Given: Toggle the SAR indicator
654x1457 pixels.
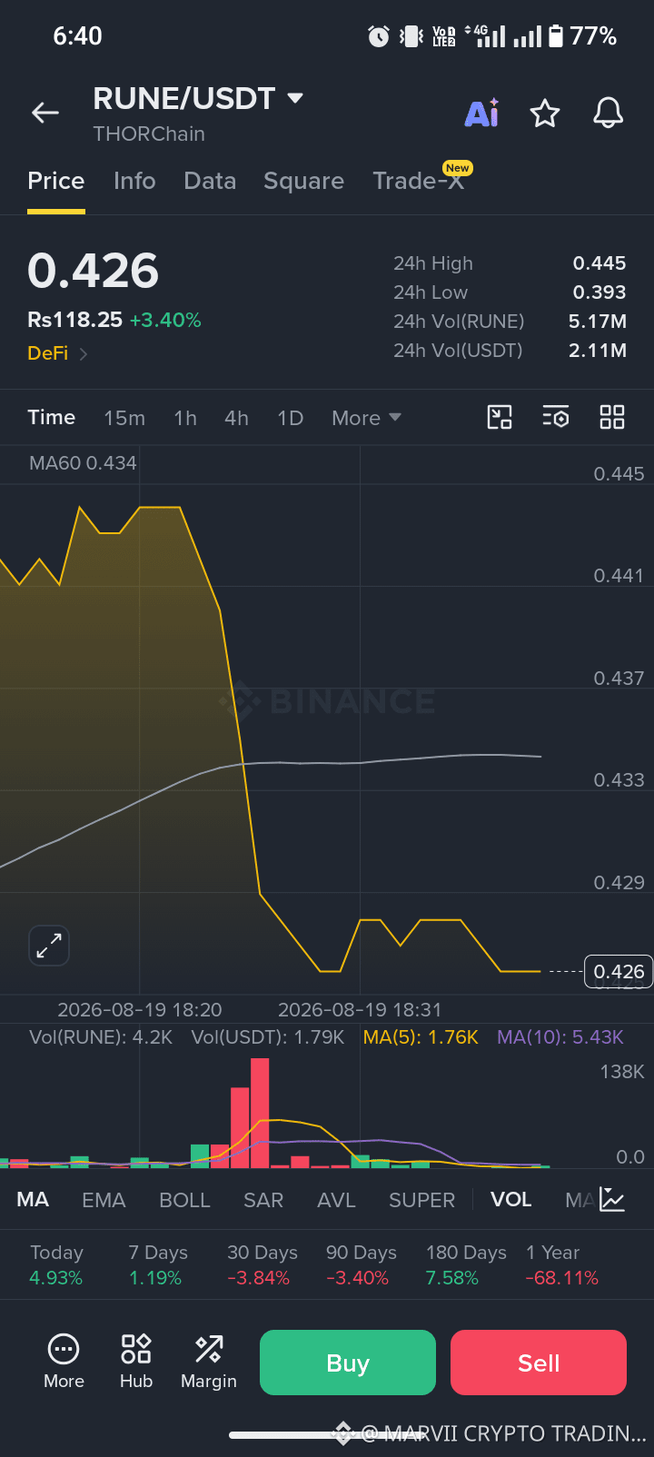Looking at the screenshot, I should [x=263, y=1200].
